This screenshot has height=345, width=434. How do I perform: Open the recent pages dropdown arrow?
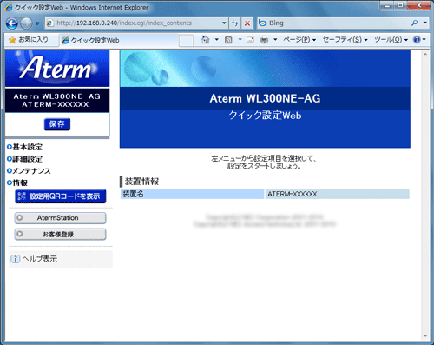click(x=37, y=23)
